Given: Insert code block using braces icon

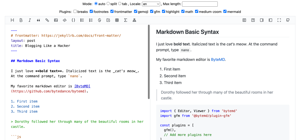Looking at the screenshot, I should [73, 20].
